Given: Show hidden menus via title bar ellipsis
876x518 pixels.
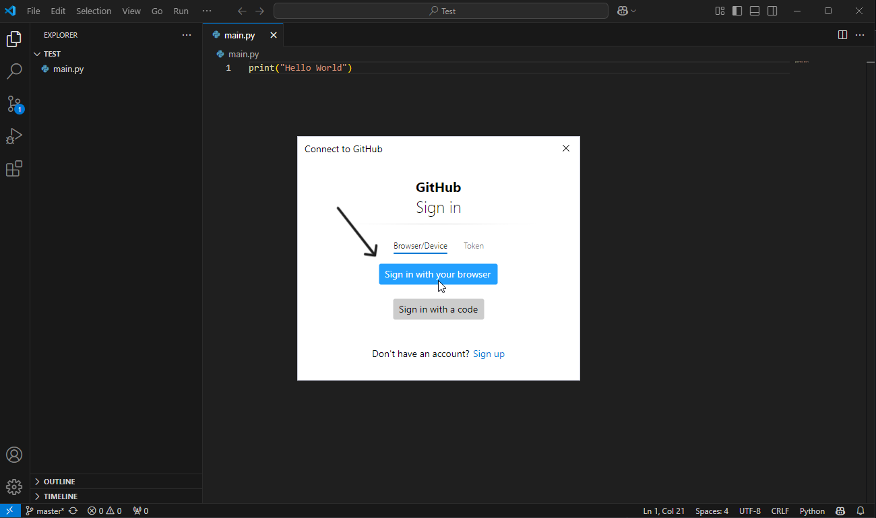Looking at the screenshot, I should click(207, 11).
